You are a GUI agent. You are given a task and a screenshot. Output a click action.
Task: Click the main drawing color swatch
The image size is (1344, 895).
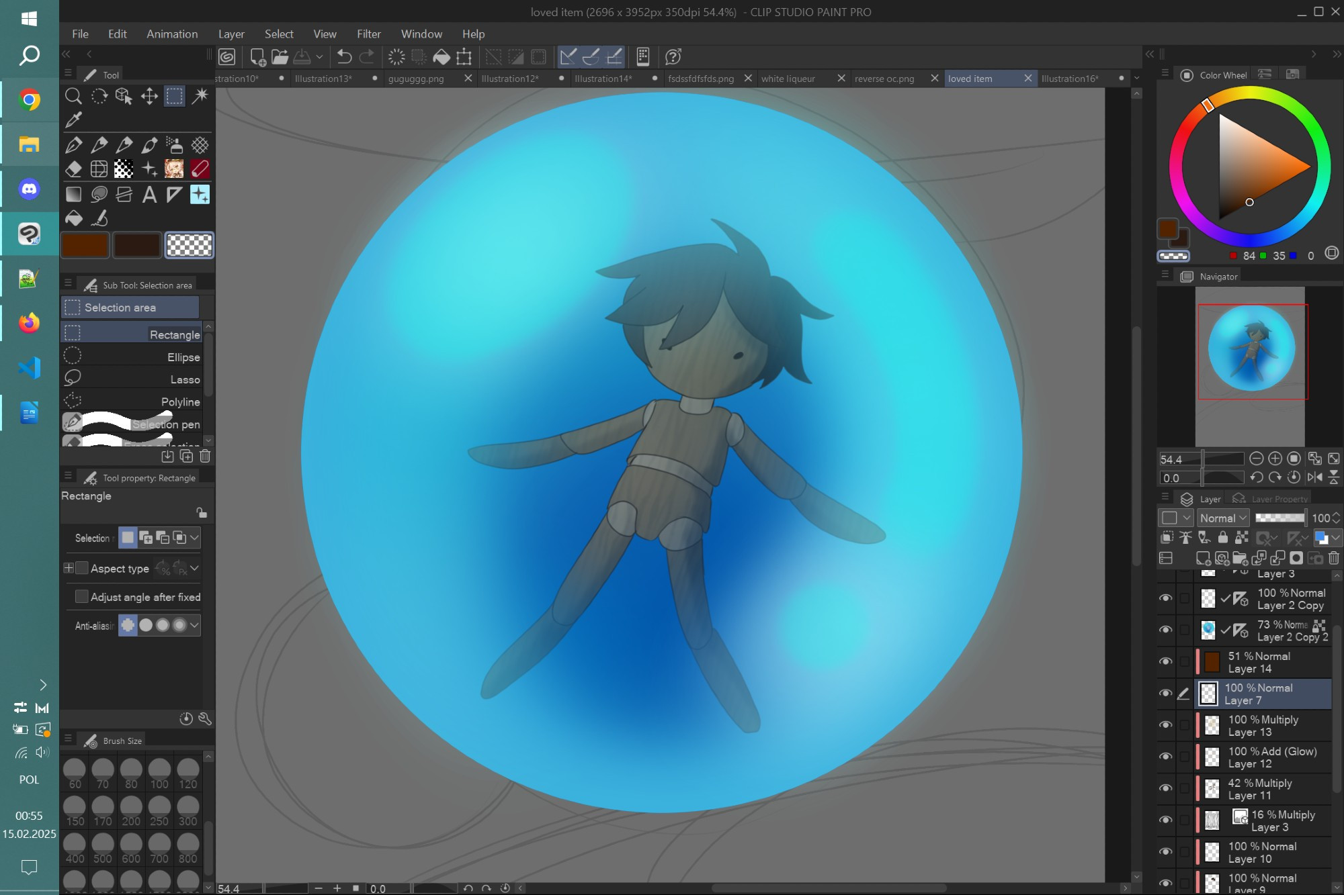85,245
